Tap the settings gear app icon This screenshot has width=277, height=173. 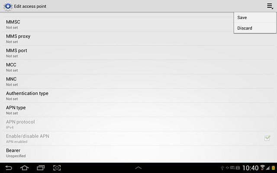pos(8,6)
